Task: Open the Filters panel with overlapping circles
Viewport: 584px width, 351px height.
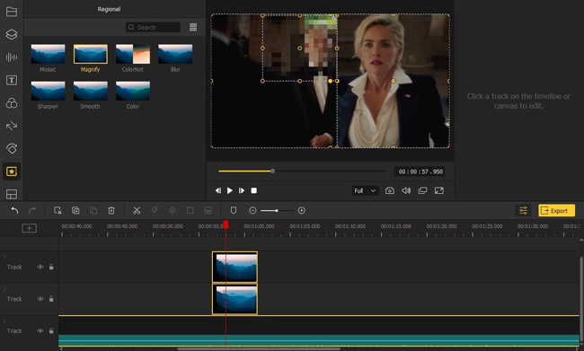Action: click(12, 103)
